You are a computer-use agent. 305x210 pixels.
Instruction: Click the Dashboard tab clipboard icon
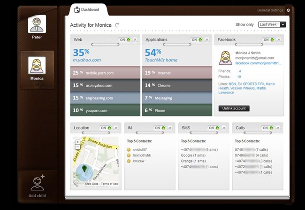77,9
